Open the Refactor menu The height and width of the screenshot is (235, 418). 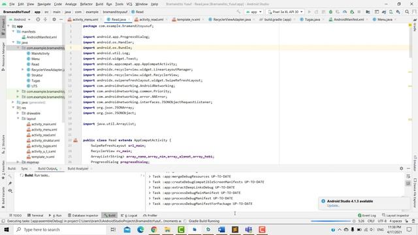pyautogui.click(x=86, y=4)
